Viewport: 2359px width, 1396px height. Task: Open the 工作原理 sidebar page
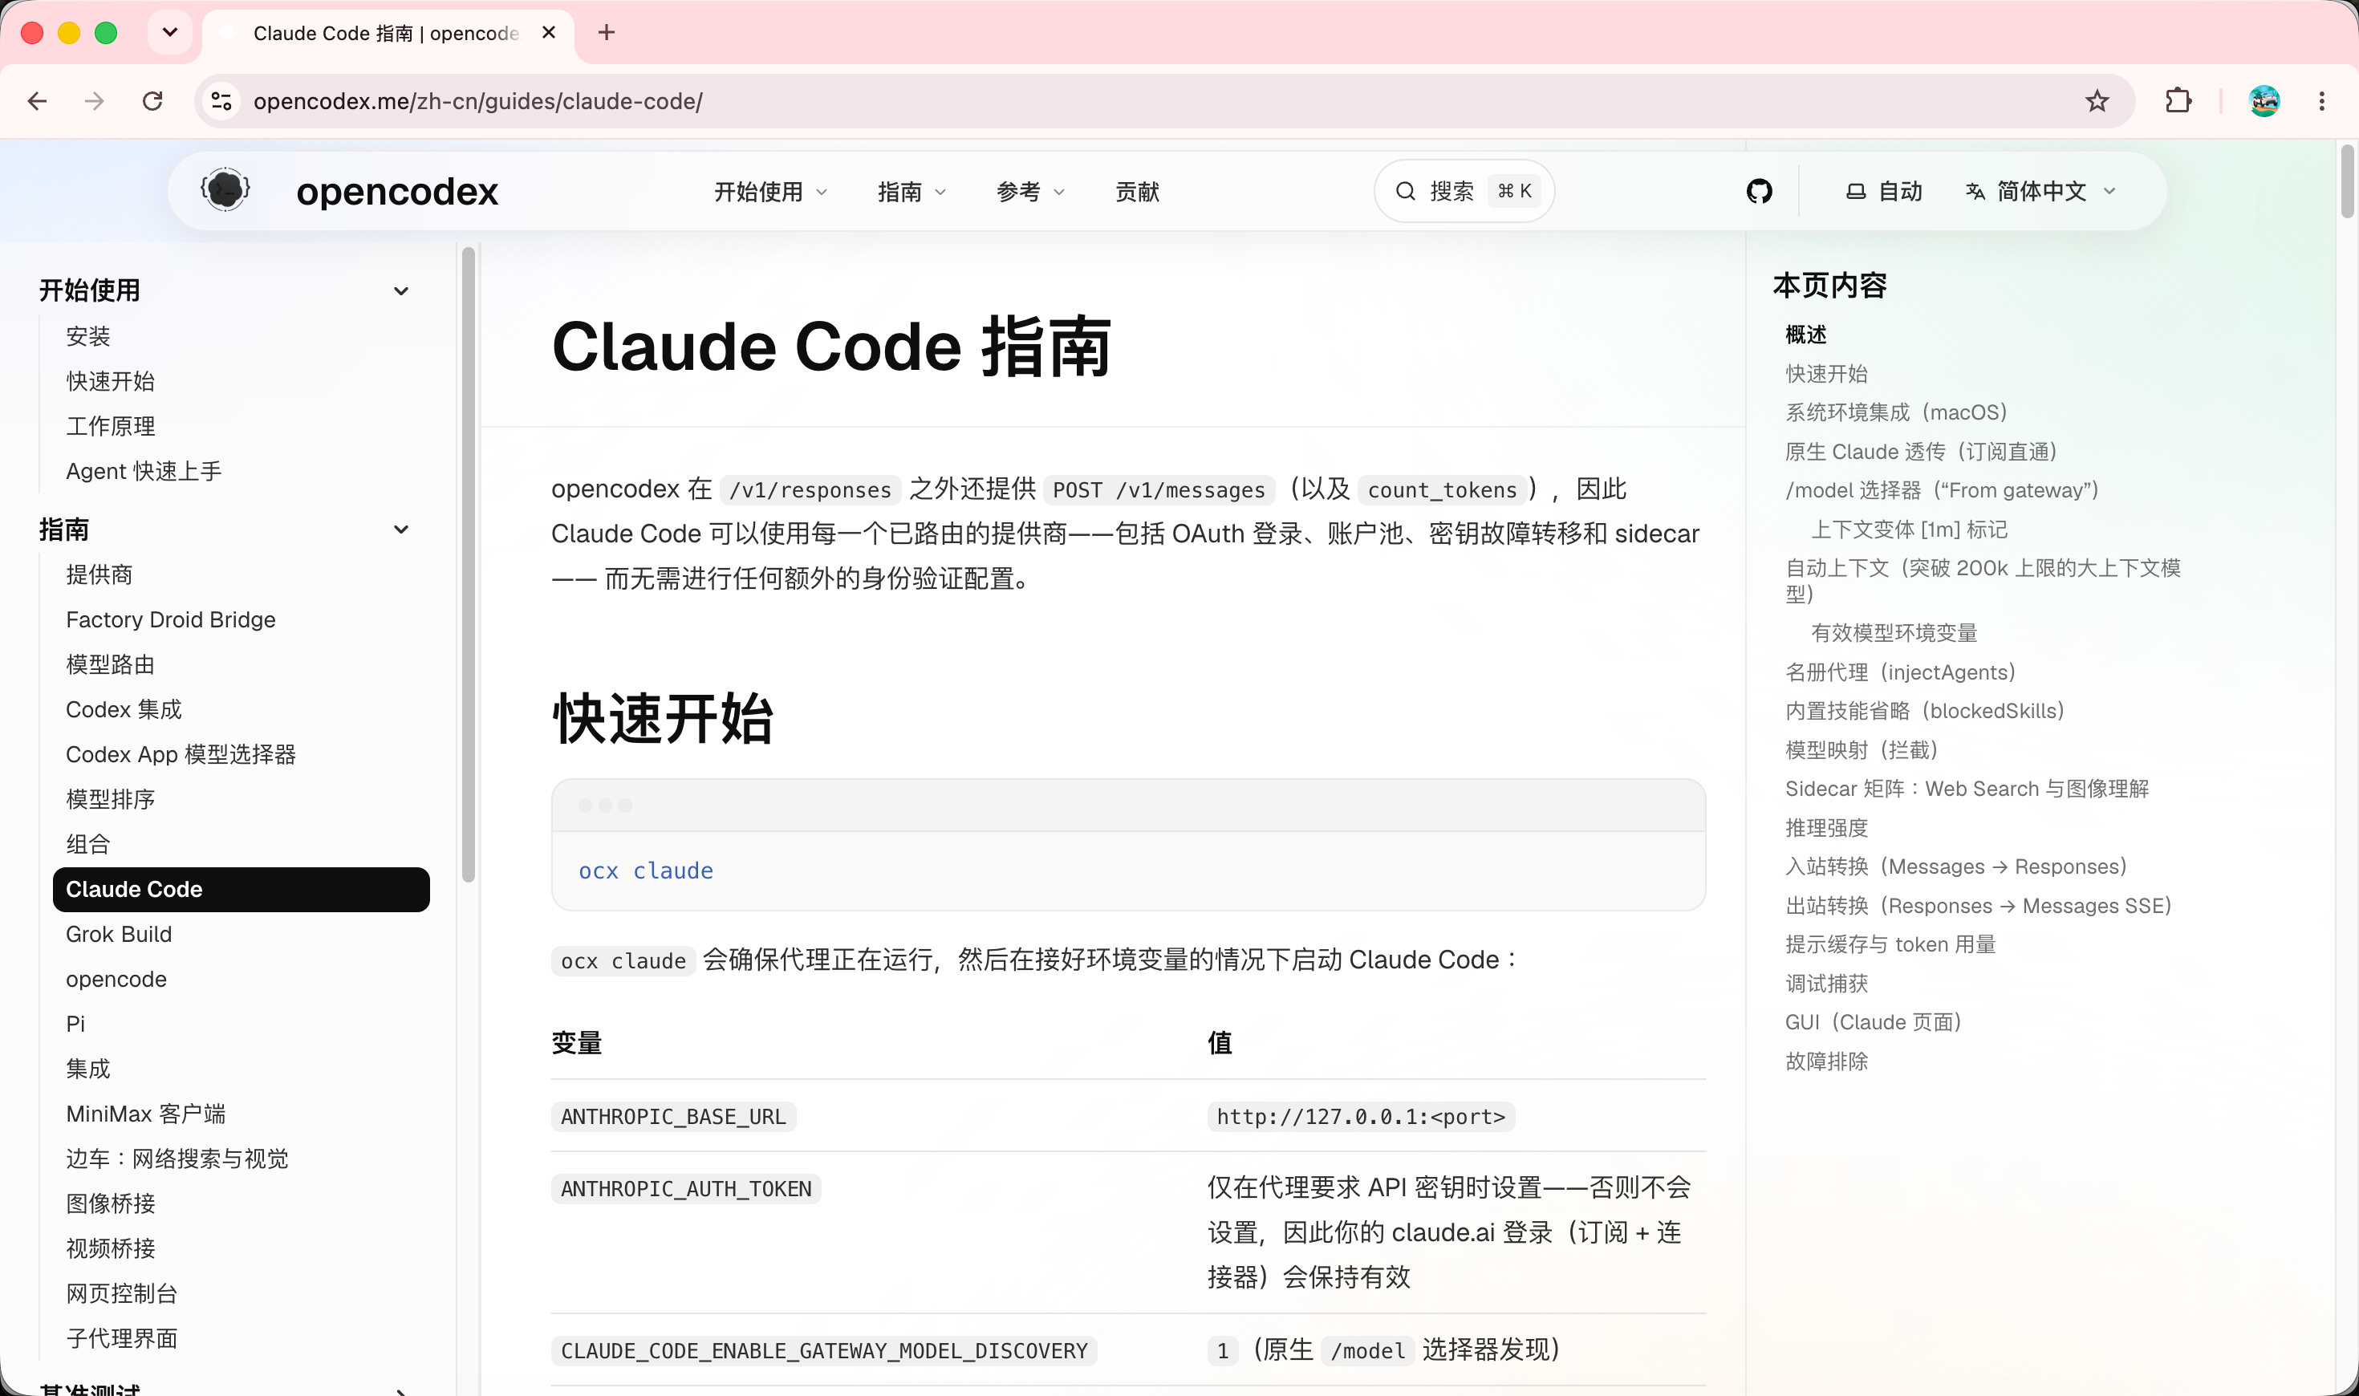tap(110, 426)
